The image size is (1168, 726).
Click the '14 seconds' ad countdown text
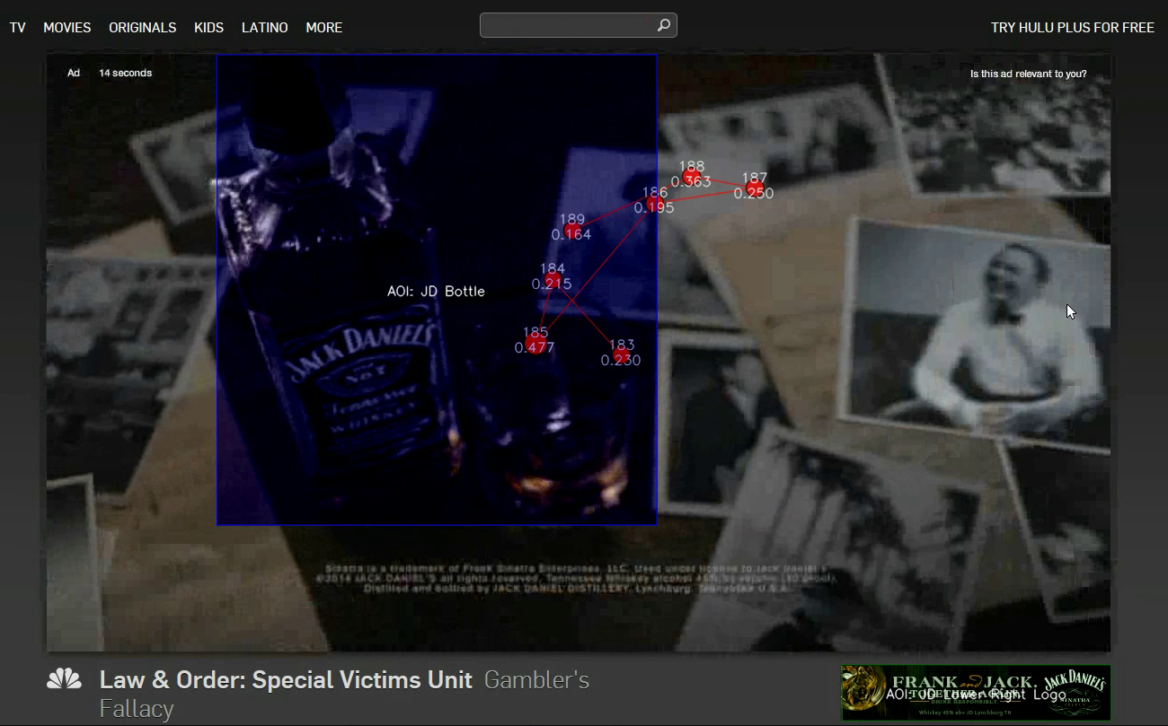126,73
